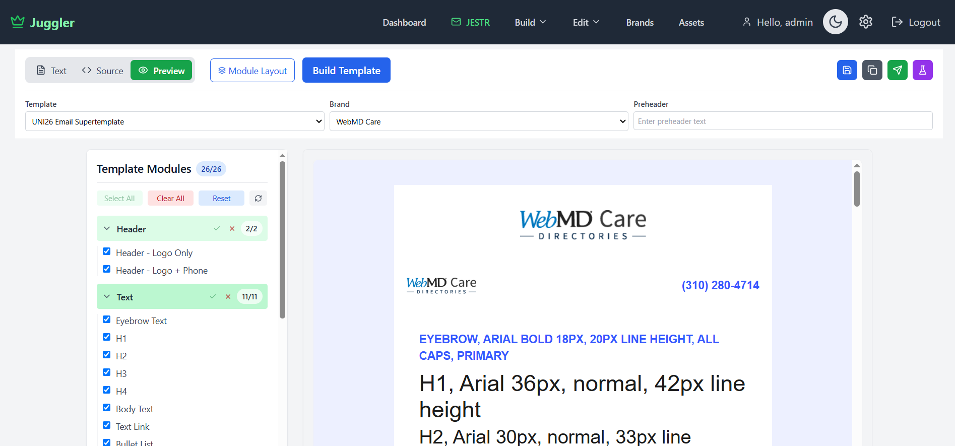Click the refresh modules icon
The image size is (955, 446).
258,198
